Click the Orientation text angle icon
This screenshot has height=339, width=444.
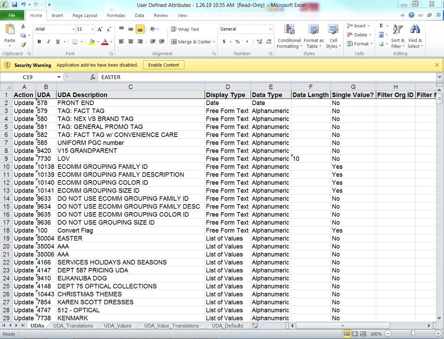(153, 29)
